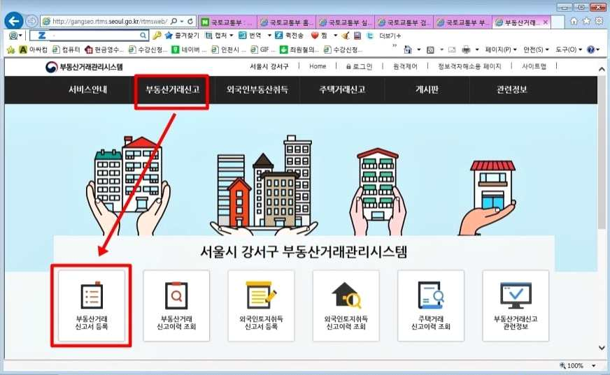Open the 페이지(P) dropdown menu
Viewport: 610px width, 375px height.
[x=501, y=50]
